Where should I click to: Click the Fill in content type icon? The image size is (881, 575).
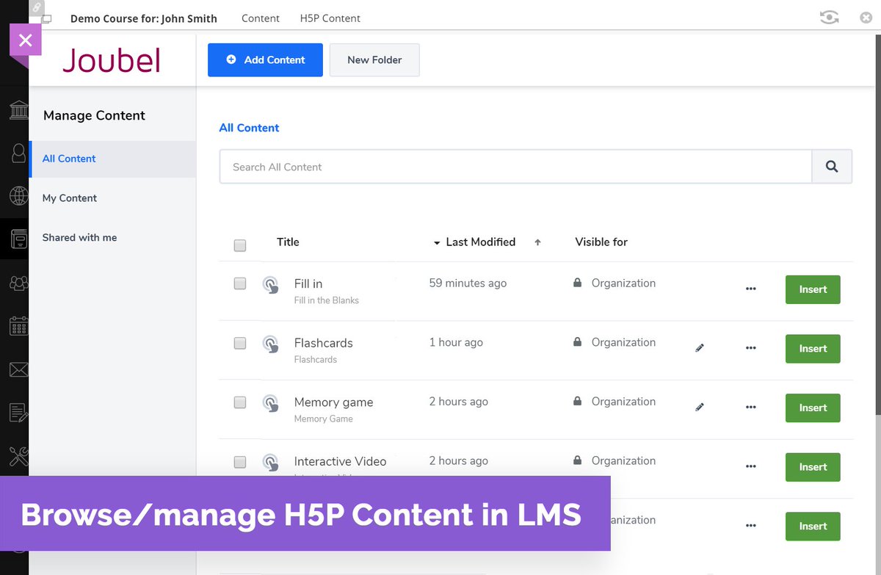tap(271, 285)
